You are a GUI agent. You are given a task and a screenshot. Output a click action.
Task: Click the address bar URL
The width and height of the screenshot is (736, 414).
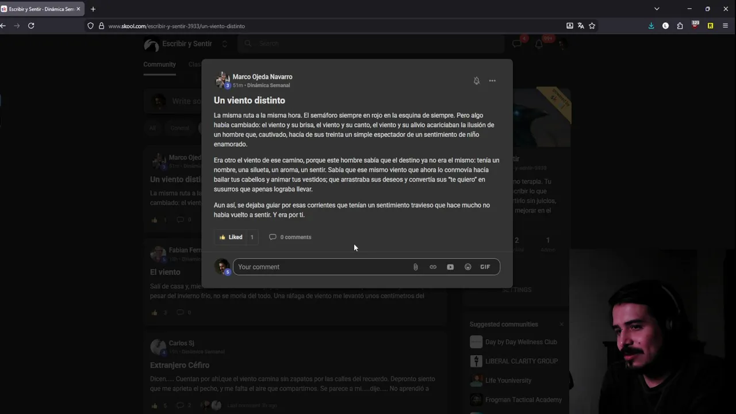177,26
